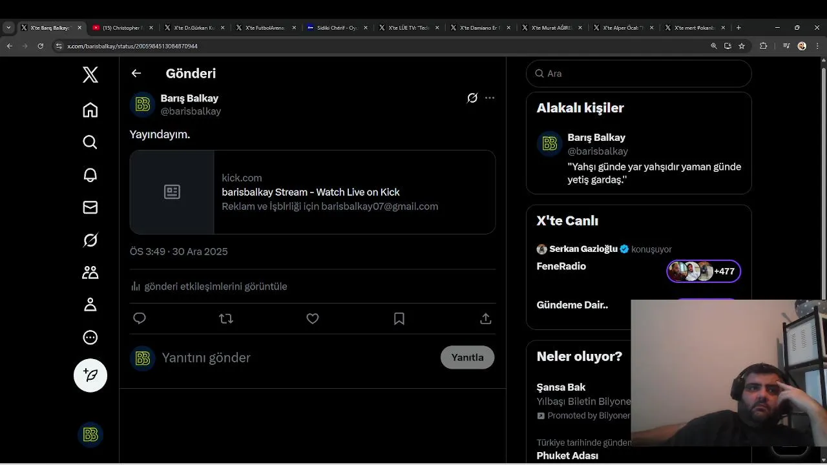Open the X logo home link

point(90,74)
